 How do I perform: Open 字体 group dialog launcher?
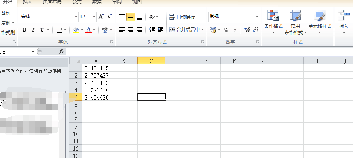point(112,42)
